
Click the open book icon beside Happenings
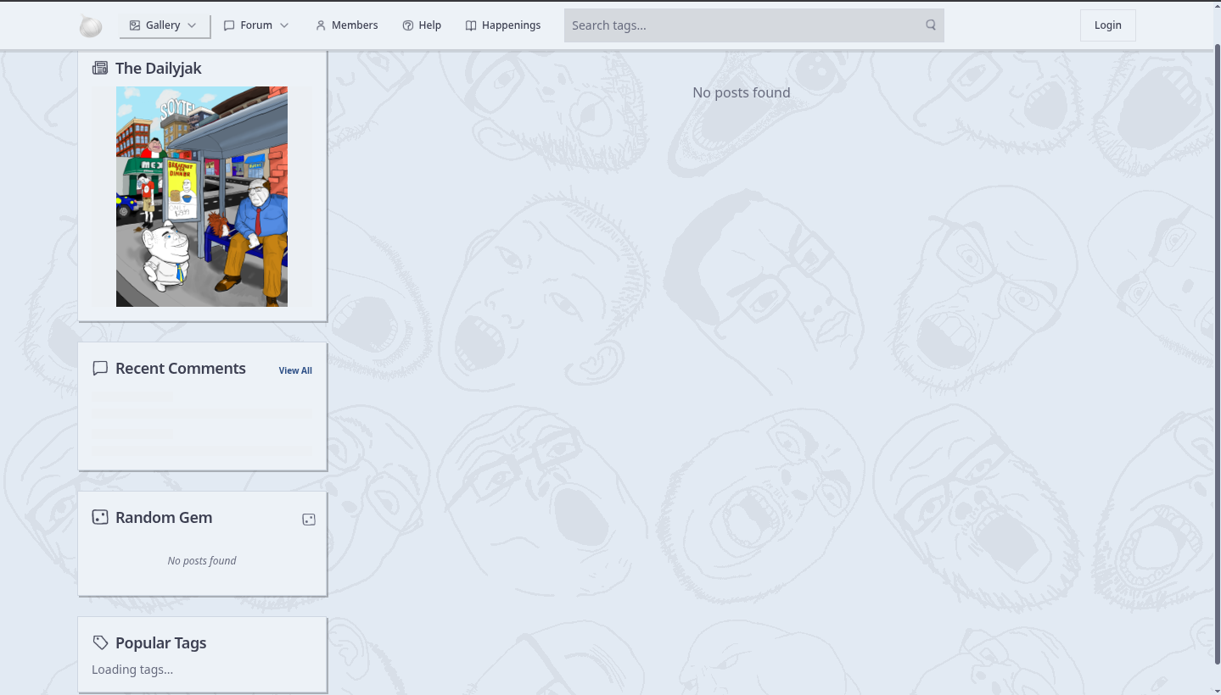coord(471,25)
